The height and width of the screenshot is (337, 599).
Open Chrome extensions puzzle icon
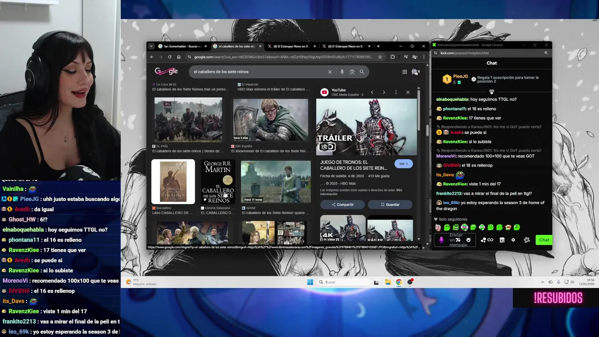click(392, 57)
